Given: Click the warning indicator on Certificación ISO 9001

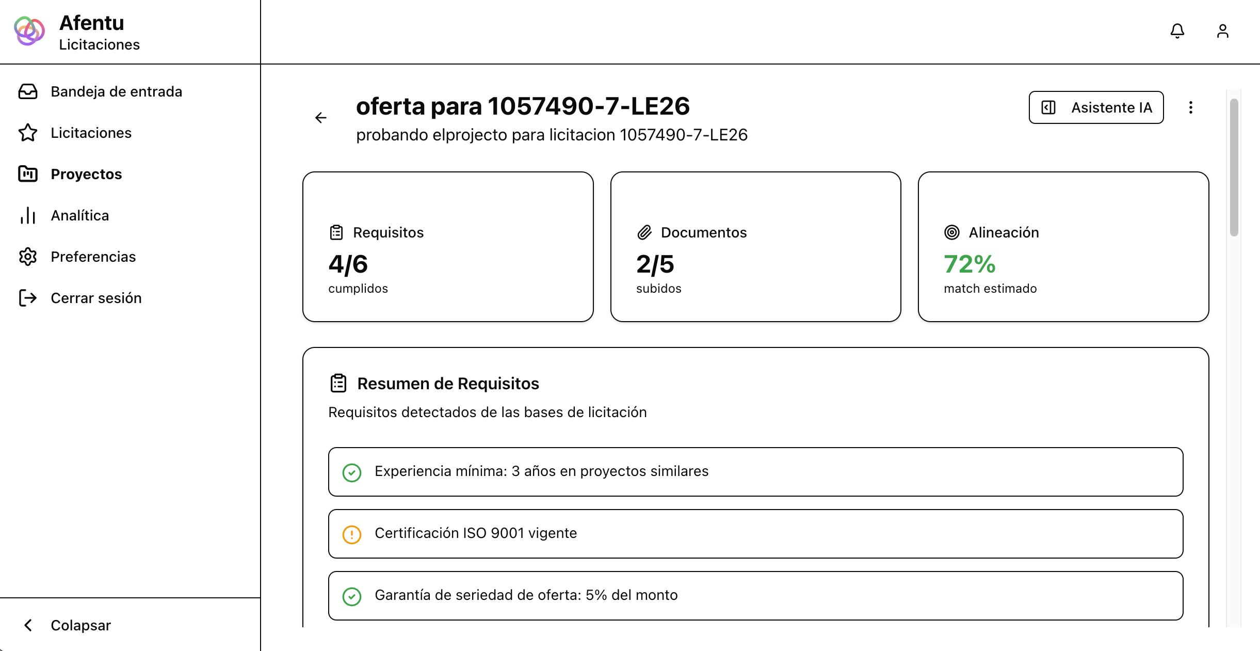Looking at the screenshot, I should pos(352,534).
